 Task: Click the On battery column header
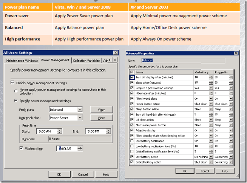coord(203,72)
